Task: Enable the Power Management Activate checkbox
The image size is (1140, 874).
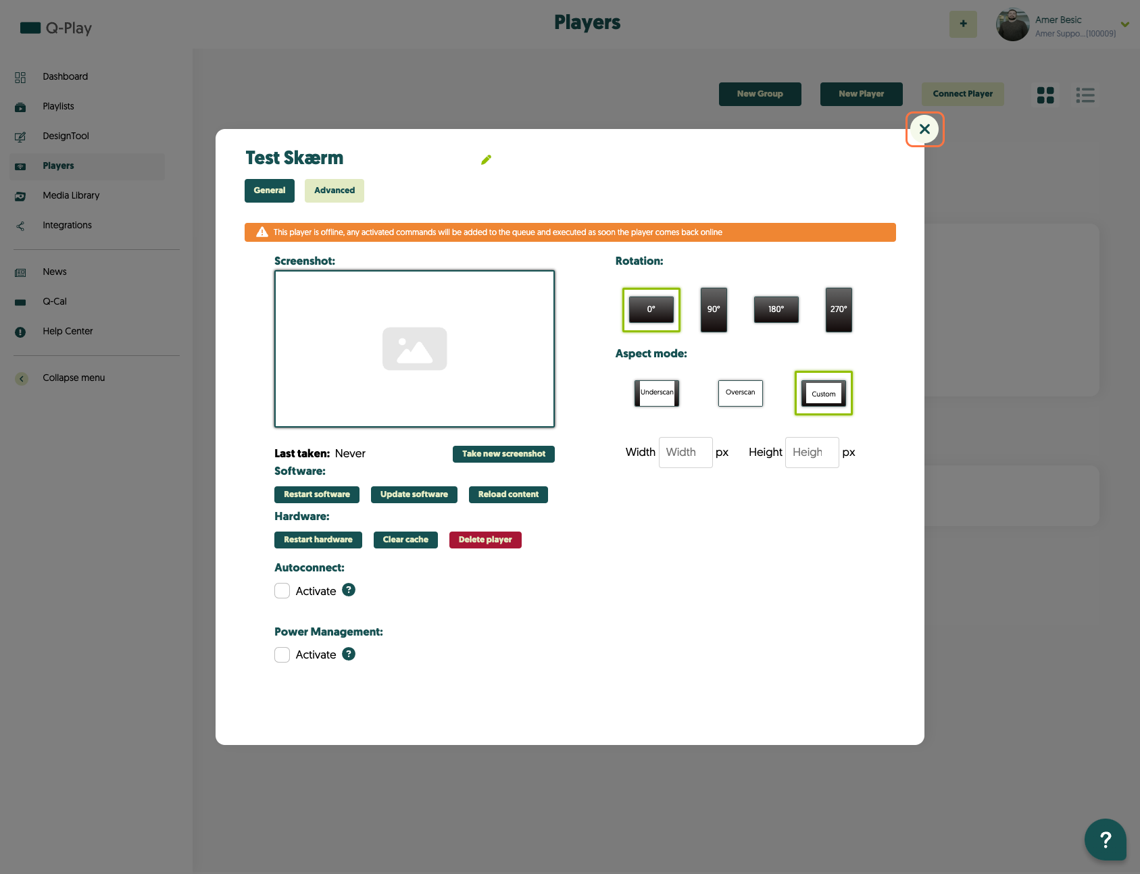Action: pyautogui.click(x=282, y=655)
